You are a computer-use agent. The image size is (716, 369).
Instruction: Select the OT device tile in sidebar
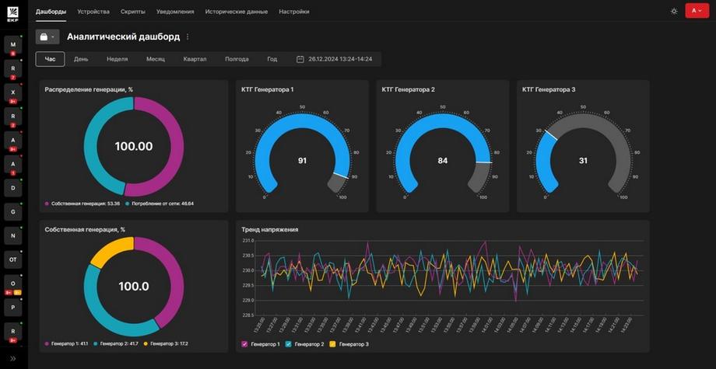pyautogui.click(x=13, y=259)
